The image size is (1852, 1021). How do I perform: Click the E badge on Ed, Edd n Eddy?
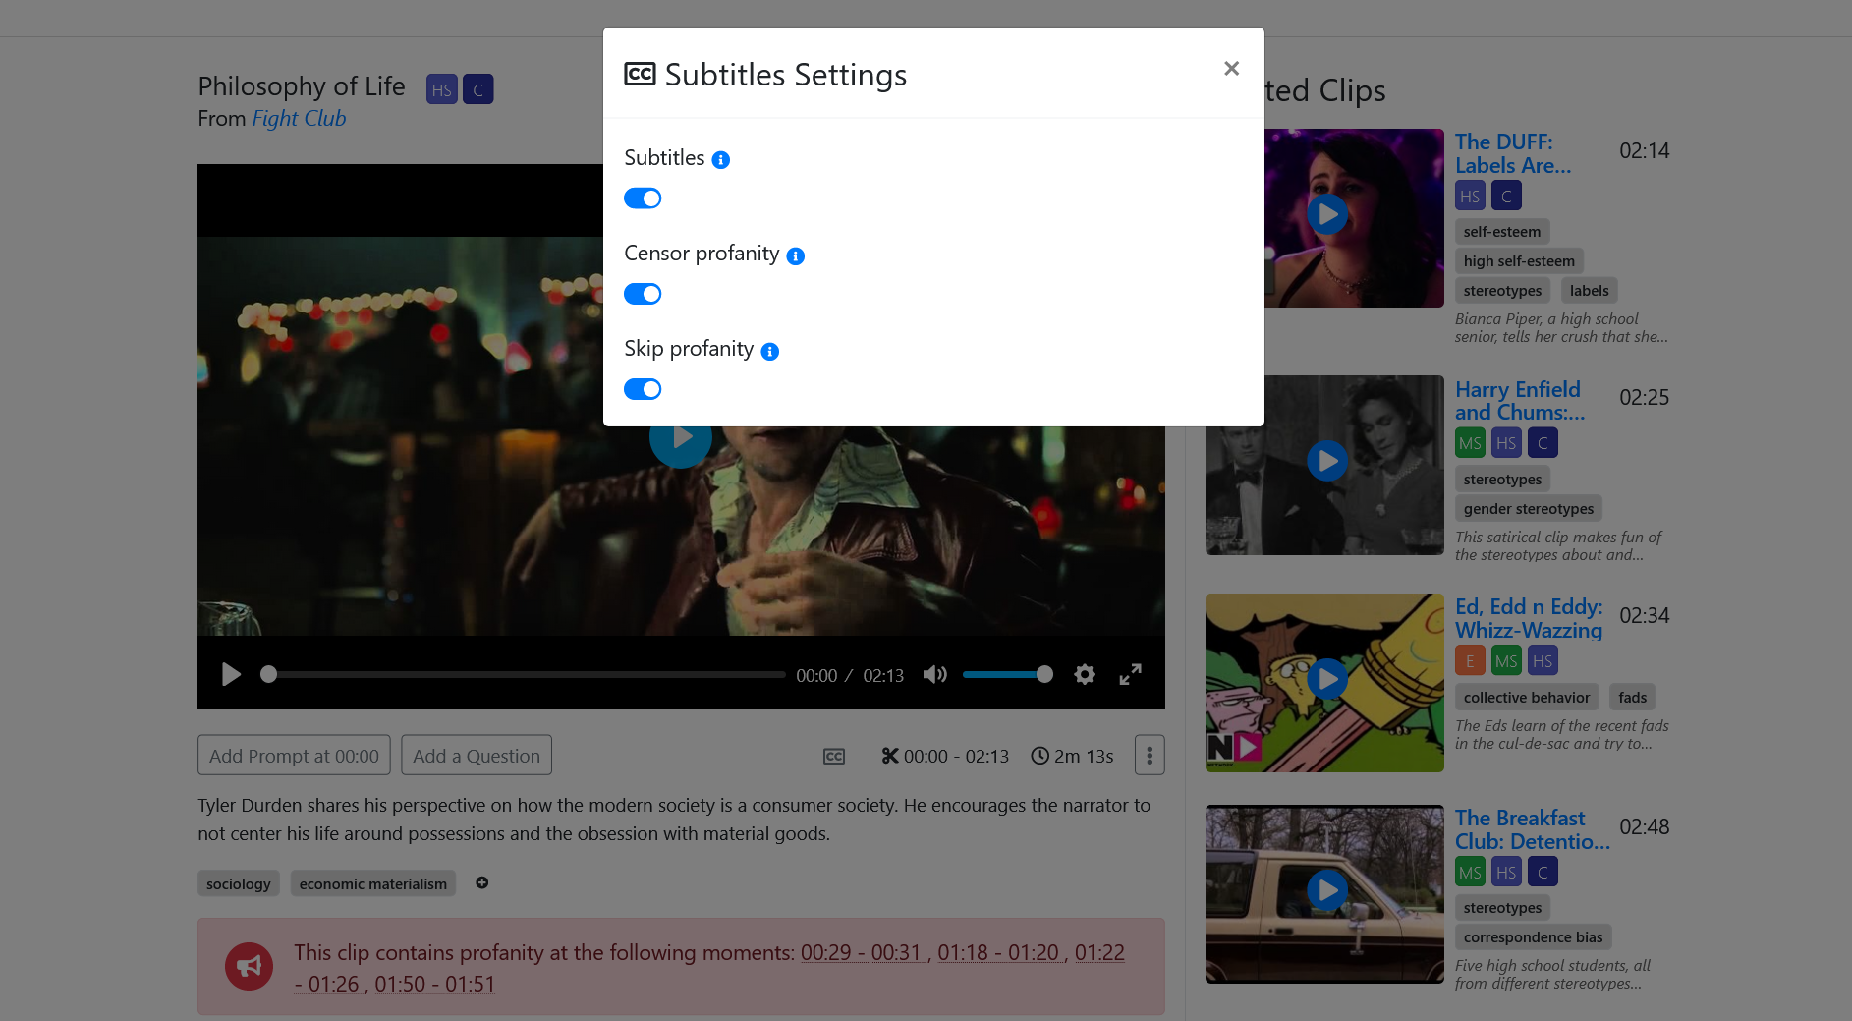pyautogui.click(x=1470, y=661)
